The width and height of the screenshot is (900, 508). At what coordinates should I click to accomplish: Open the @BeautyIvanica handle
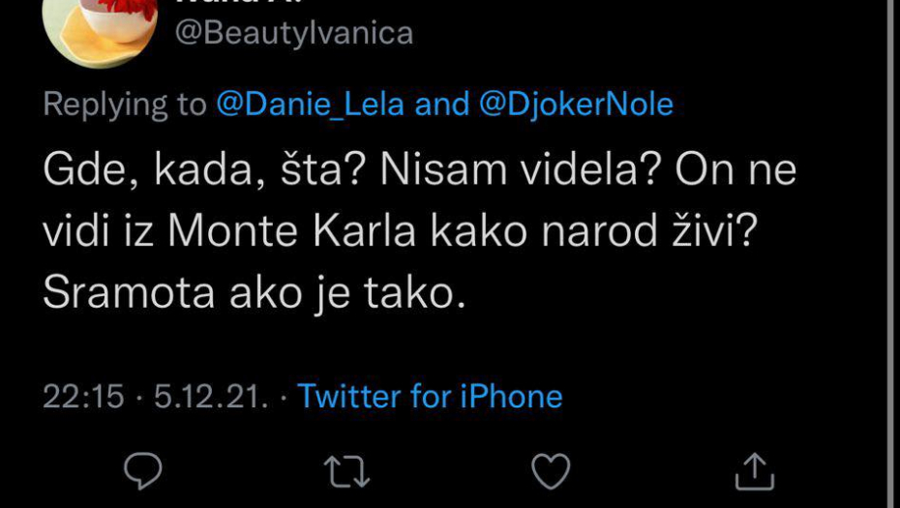(293, 33)
